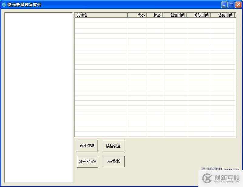243x187 pixels.
Task: Minimize the 曙光数据恢复软件 window
Action: 224,5
